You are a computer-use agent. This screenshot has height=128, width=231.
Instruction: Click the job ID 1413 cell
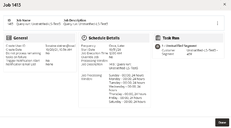[10, 24]
